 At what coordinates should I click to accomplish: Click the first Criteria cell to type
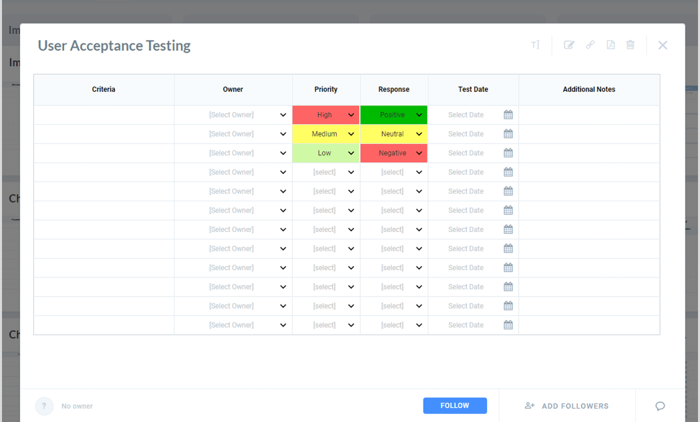[x=104, y=115]
